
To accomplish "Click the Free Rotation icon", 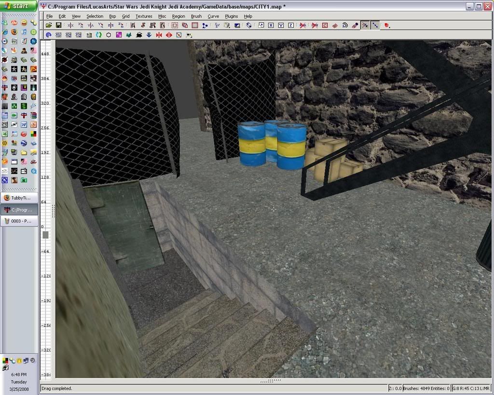I will 249,25.
